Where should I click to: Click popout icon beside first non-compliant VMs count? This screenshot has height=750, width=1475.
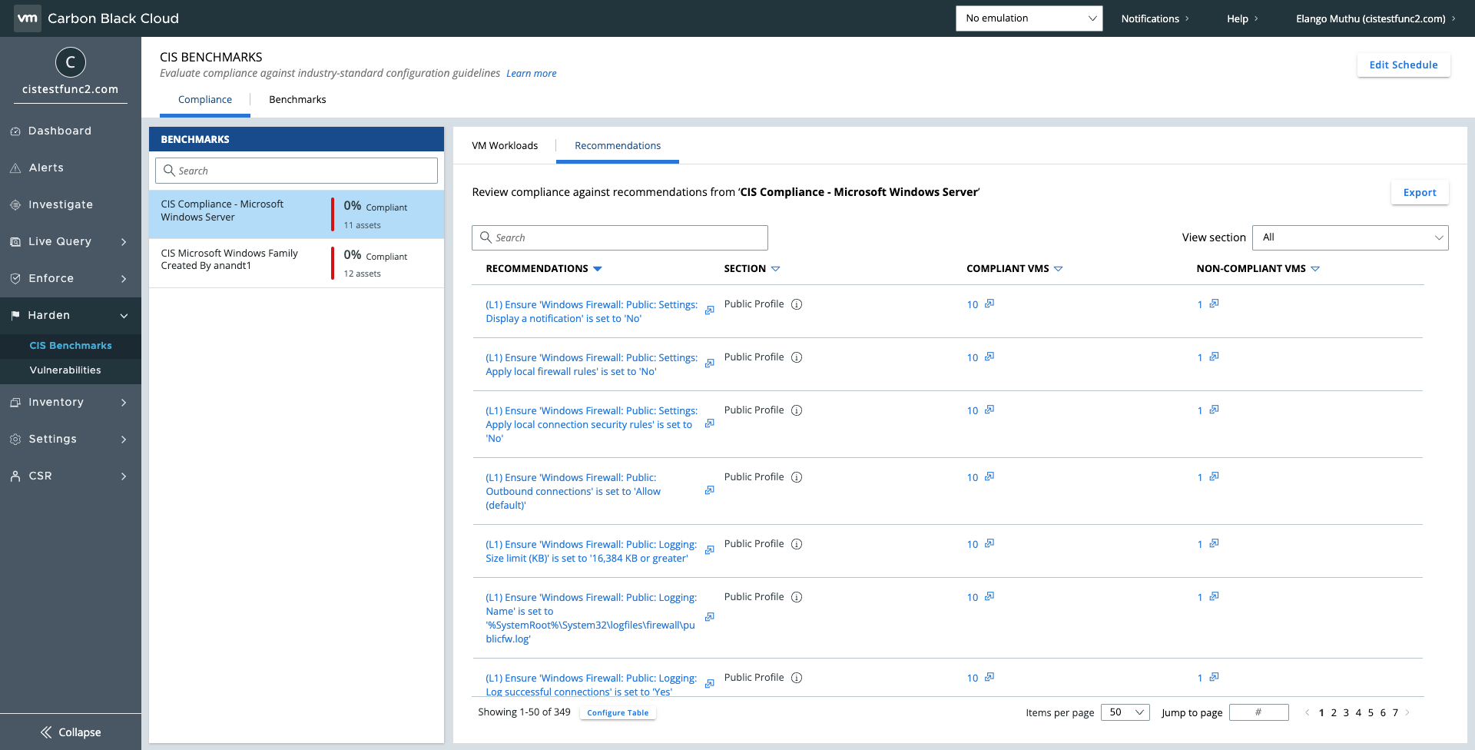[x=1214, y=304]
